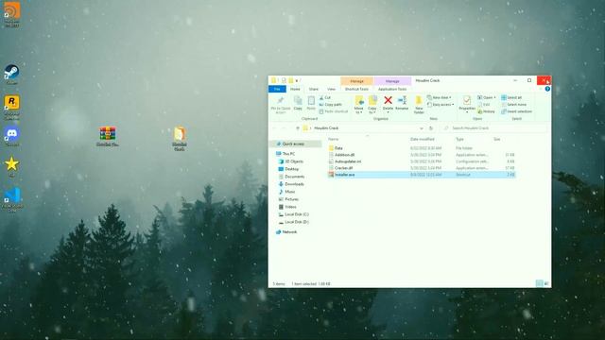Screen dimensions: 605x340
Task: Select Quick access in navigation pane
Action: 293,144
